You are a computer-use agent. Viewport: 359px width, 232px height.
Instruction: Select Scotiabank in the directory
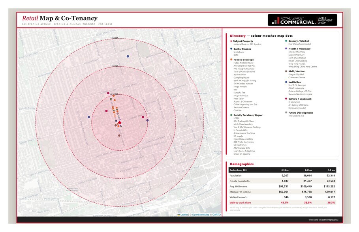[x=239, y=52]
